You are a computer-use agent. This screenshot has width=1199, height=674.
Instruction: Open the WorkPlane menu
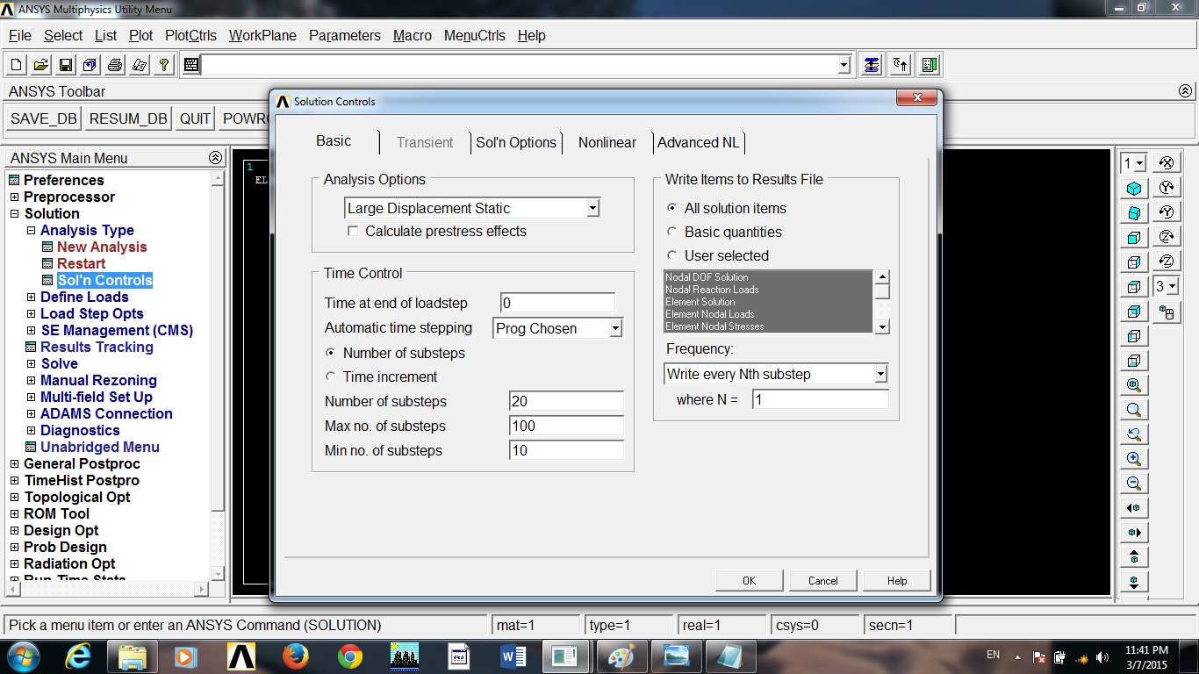pyautogui.click(x=262, y=35)
